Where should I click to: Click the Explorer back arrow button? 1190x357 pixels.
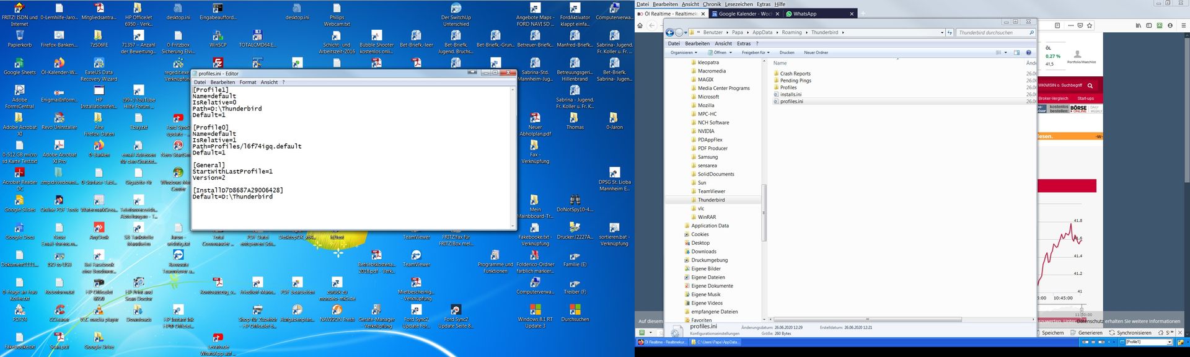pyautogui.click(x=669, y=32)
